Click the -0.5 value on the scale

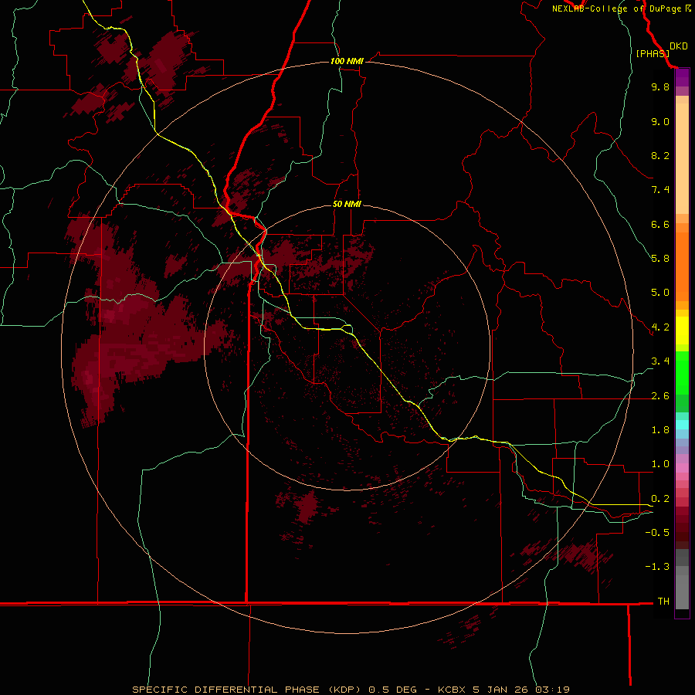[657, 533]
